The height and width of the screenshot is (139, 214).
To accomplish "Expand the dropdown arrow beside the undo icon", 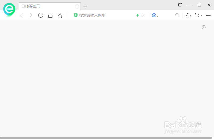I will pyautogui.click(x=202, y=16).
